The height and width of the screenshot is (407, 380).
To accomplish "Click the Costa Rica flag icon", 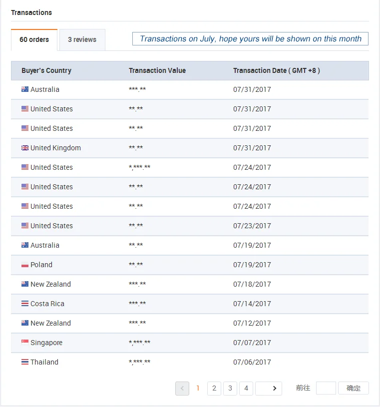I will click(25, 304).
